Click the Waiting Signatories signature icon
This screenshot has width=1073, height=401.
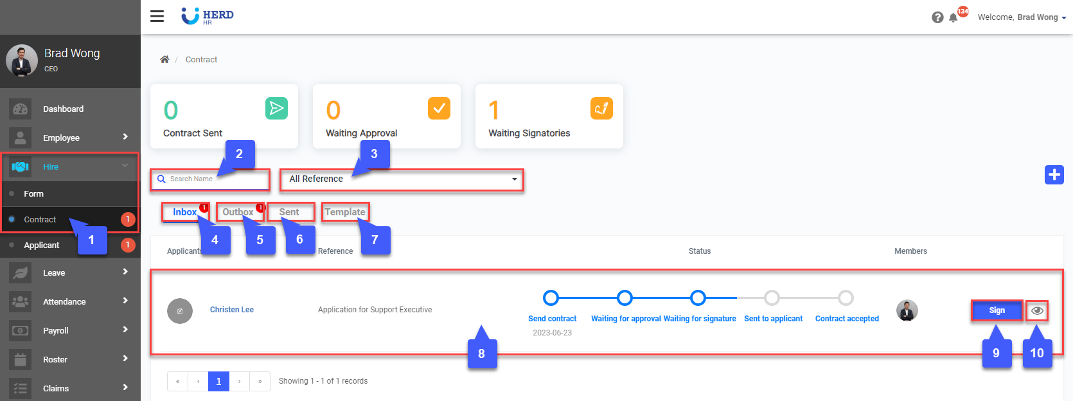pos(601,108)
